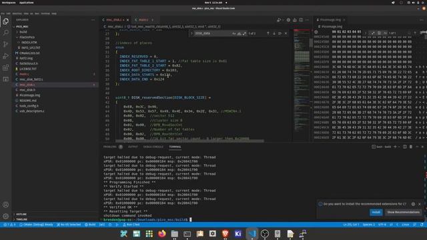427x240 pixels.
Task: Go to previous match in find widget
Action: (x=268, y=33)
